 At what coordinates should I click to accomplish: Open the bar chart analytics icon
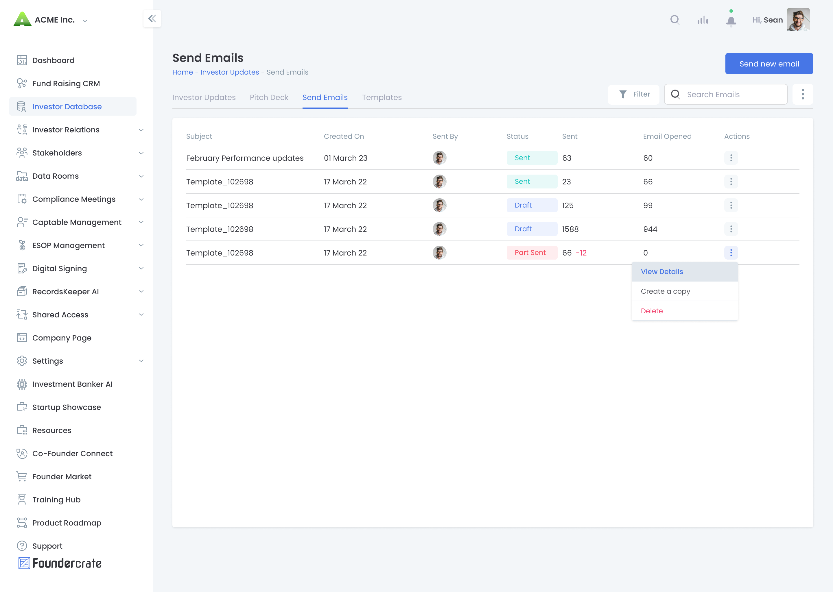(703, 20)
